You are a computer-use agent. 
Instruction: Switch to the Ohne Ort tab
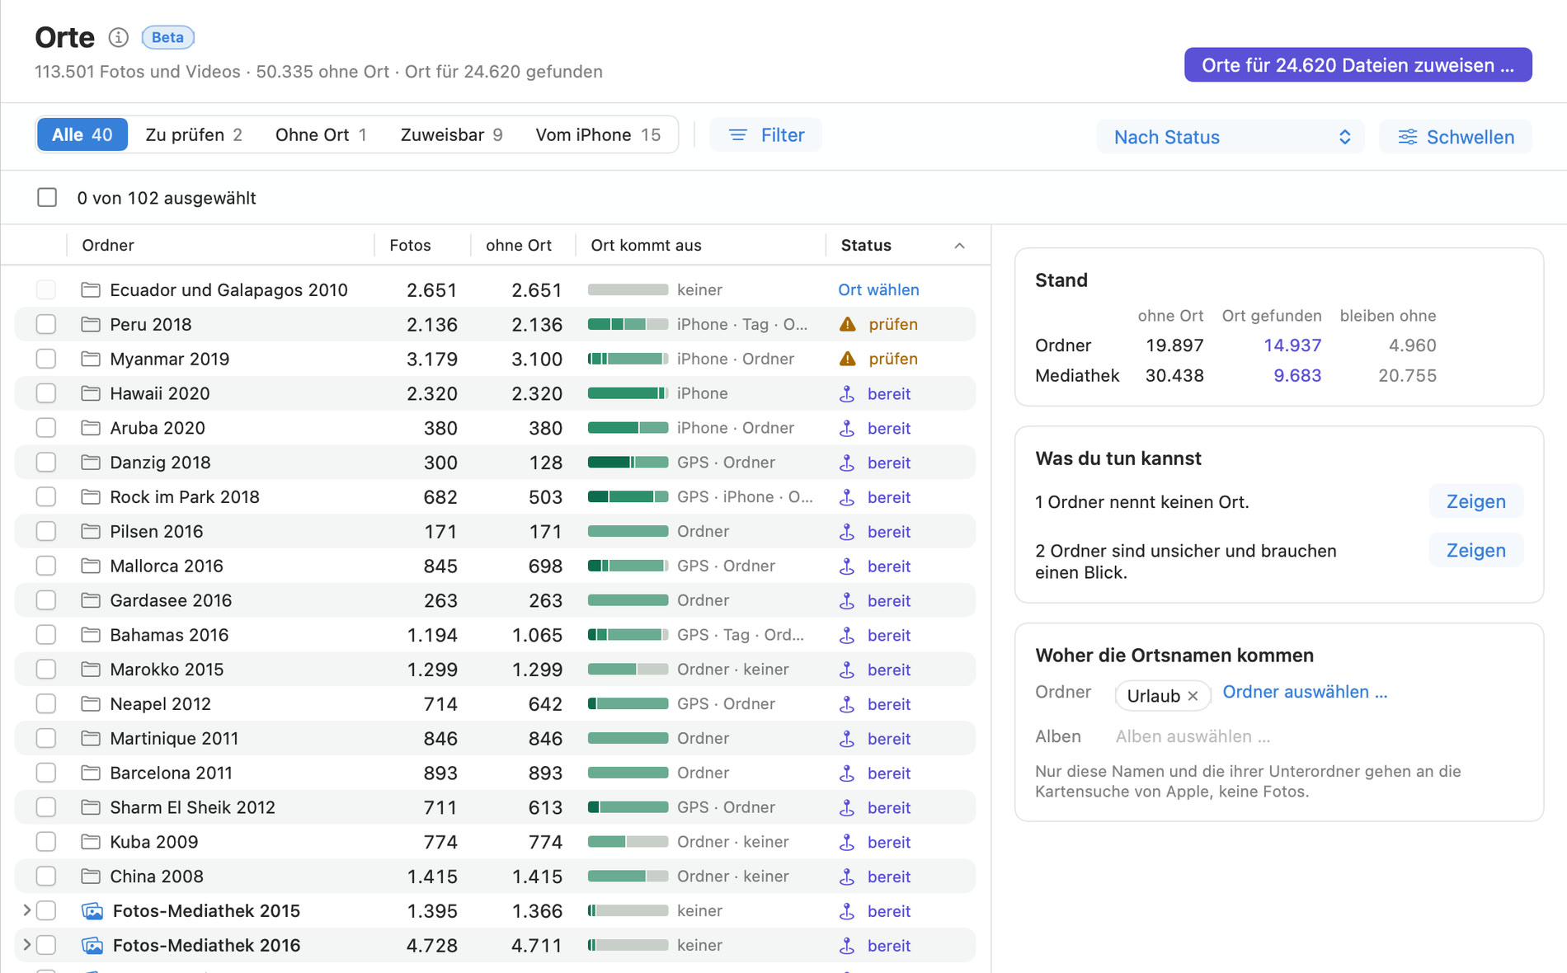321,134
